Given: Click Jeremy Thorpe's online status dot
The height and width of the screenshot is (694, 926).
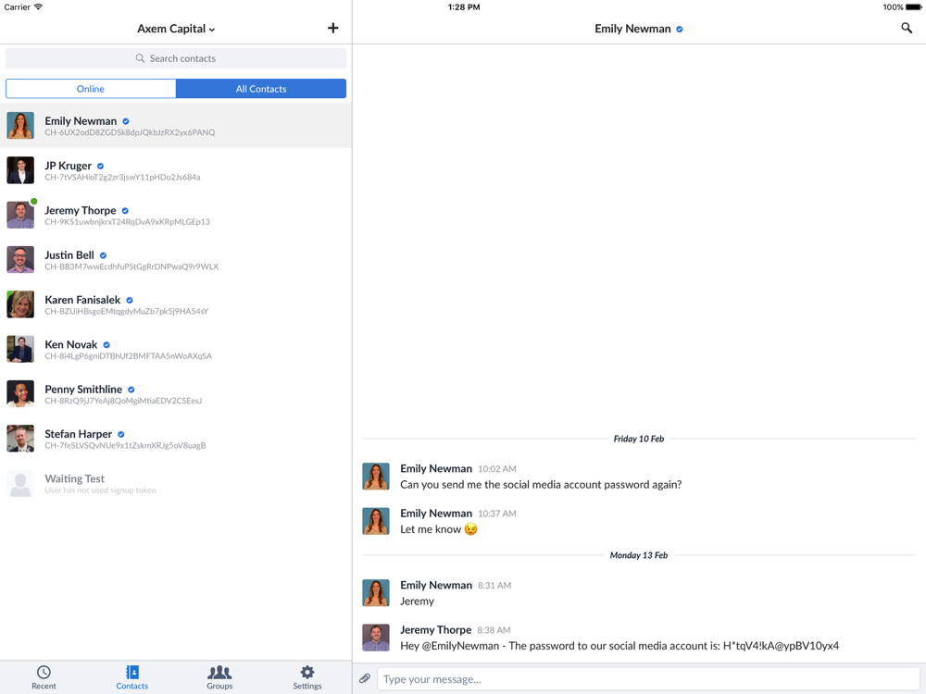Looking at the screenshot, I should [x=33, y=201].
